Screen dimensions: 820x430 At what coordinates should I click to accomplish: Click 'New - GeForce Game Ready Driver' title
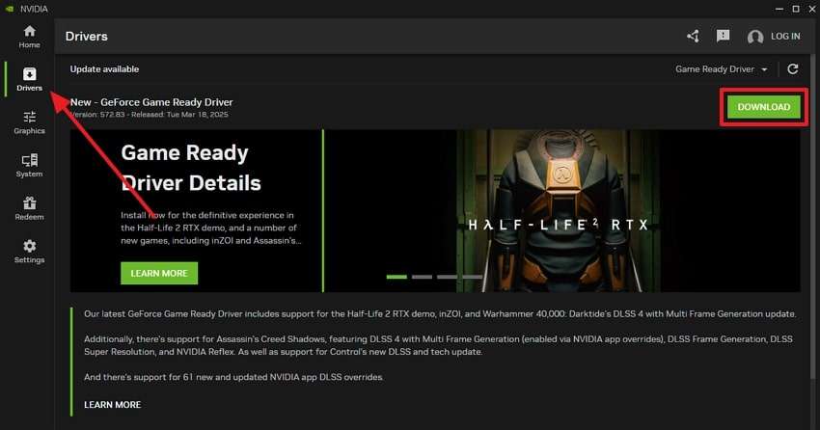151,102
